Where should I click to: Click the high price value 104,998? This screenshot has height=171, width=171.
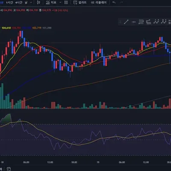21,10
